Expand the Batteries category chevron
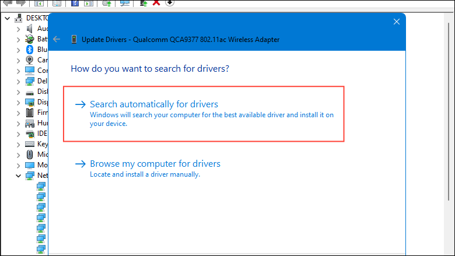This screenshot has height=256, width=455. (x=18, y=40)
